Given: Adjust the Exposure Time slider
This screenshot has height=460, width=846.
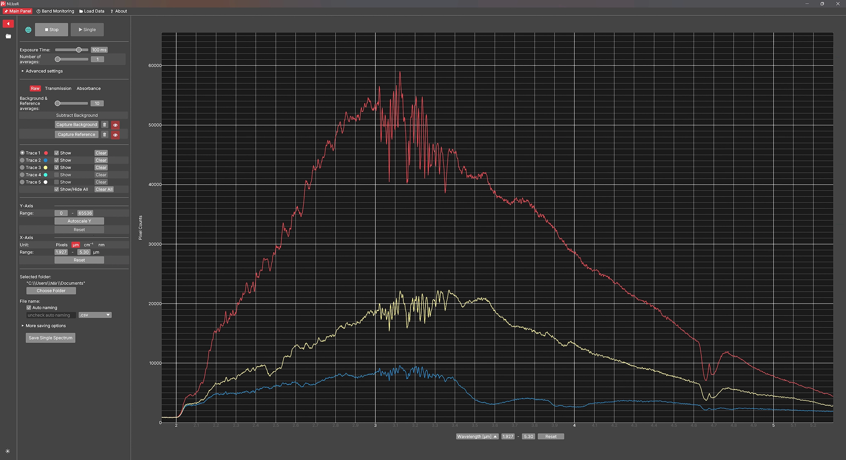Looking at the screenshot, I should point(79,50).
